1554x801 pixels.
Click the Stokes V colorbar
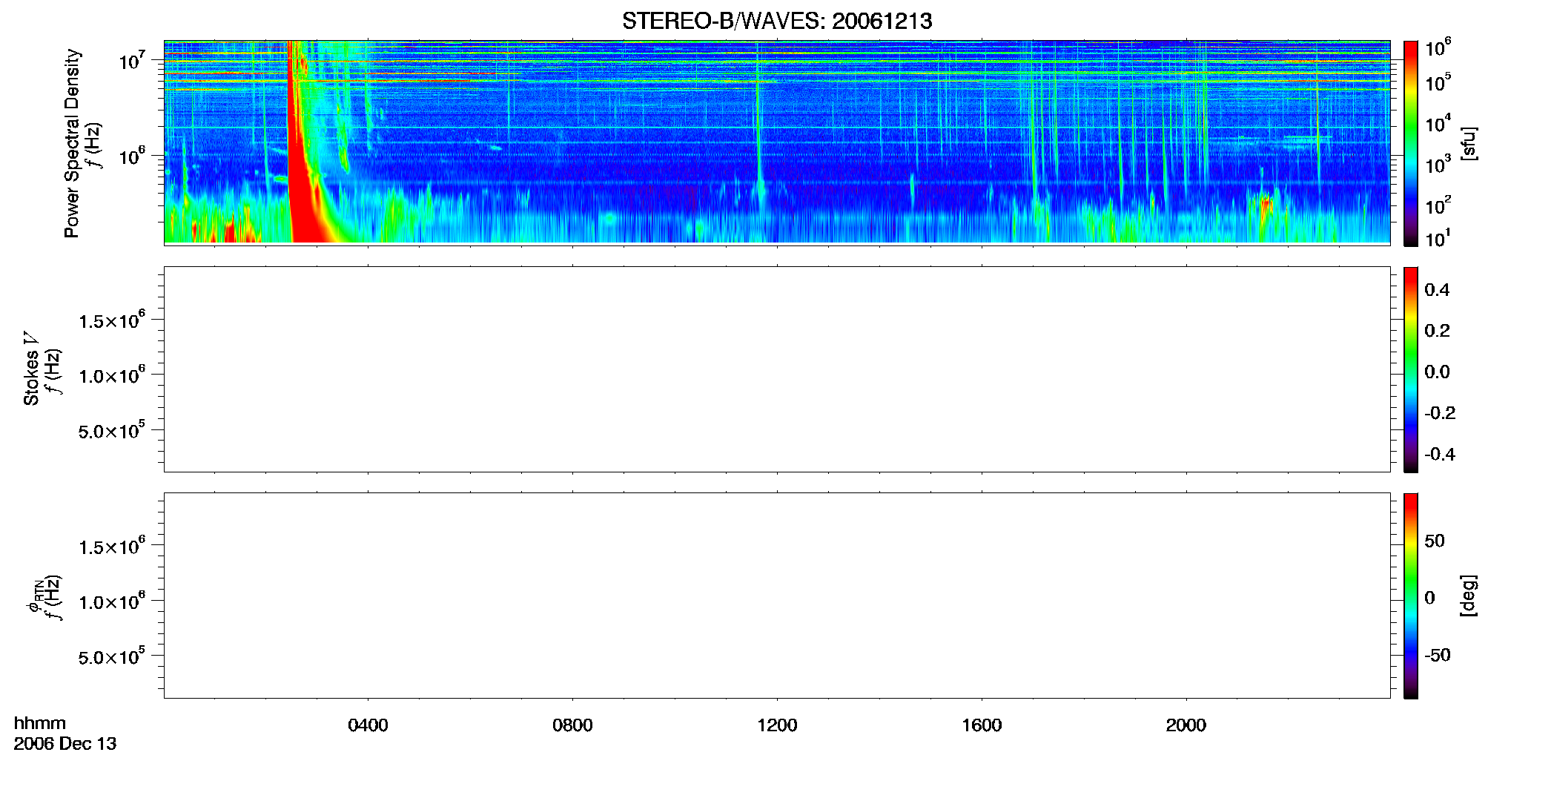[1410, 369]
